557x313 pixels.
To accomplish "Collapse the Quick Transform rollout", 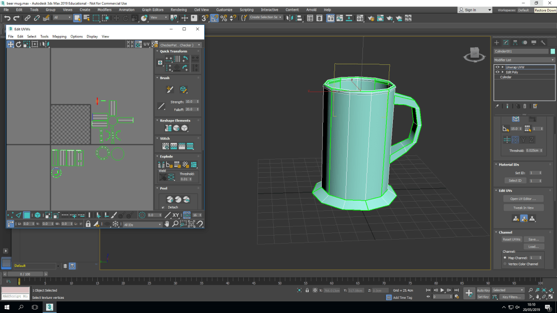I will pyautogui.click(x=173, y=51).
